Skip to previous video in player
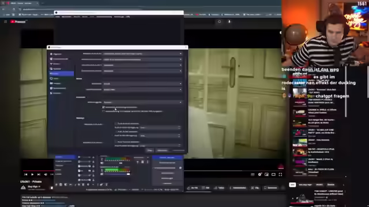369x207 pixels. pyautogui.click(x=25, y=174)
